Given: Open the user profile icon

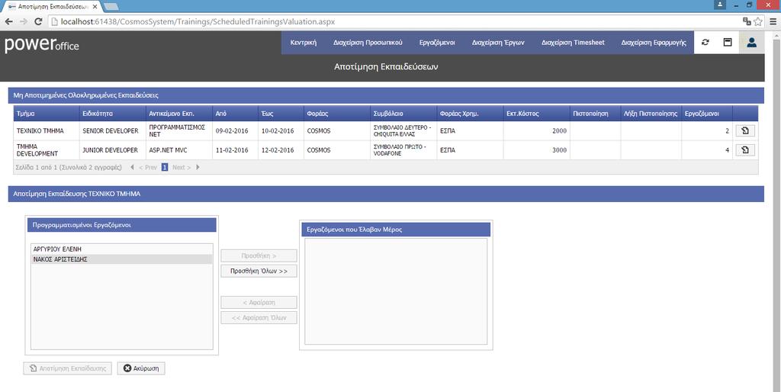Looking at the screenshot, I should 751,43.
